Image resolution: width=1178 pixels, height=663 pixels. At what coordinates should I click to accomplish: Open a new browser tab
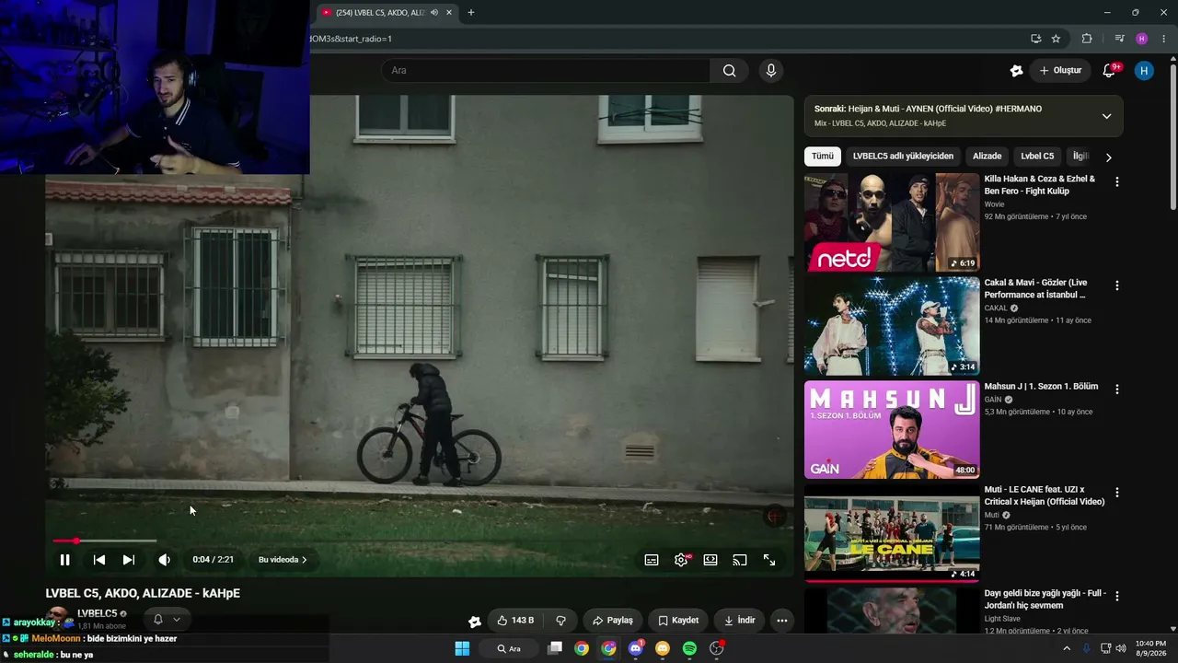point(471,13)
